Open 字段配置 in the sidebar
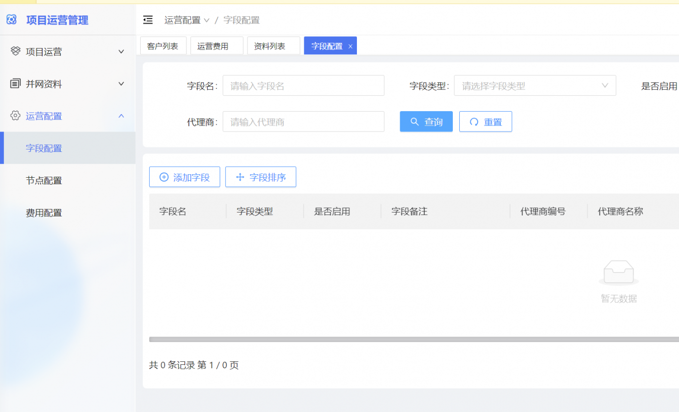Viewport: 679px width, 412px height. [68, 148]
